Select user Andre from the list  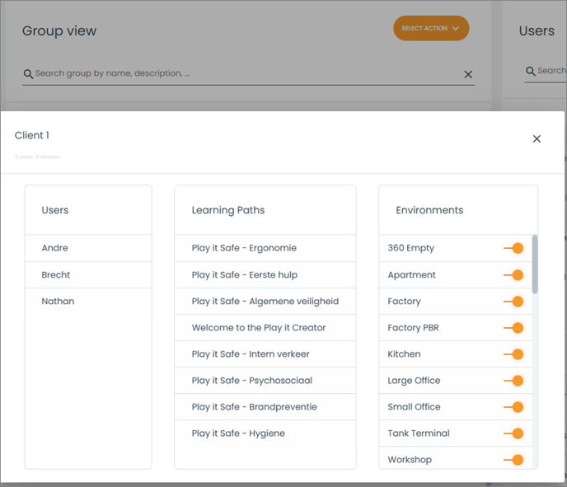pos(55,248)
